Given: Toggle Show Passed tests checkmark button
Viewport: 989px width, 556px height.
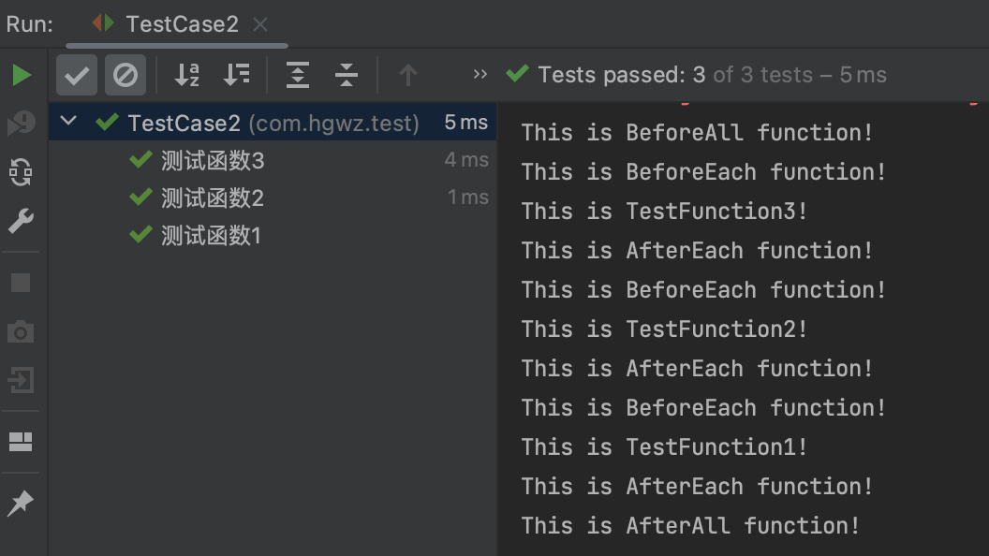Looking at the screenshot, I should click(77, 75).
